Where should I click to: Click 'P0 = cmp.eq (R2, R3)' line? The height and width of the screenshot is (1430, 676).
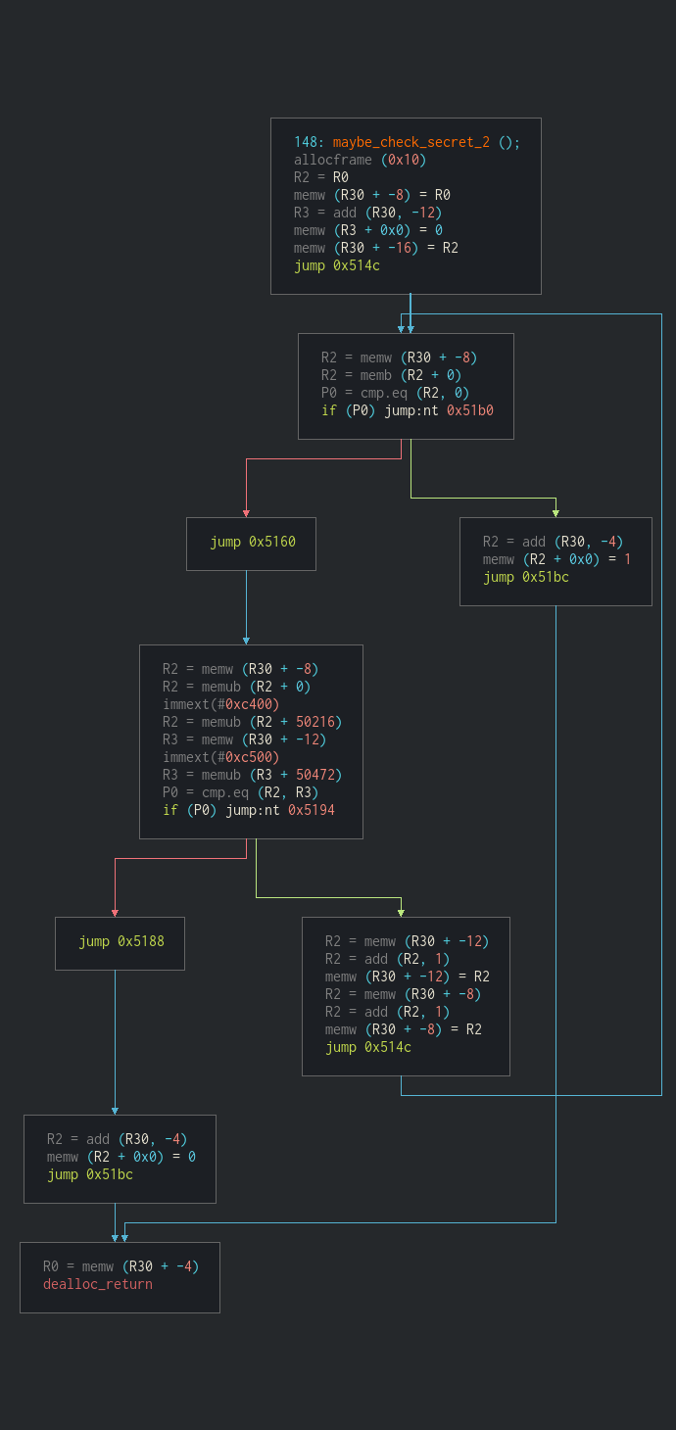(x=240, y=792)
